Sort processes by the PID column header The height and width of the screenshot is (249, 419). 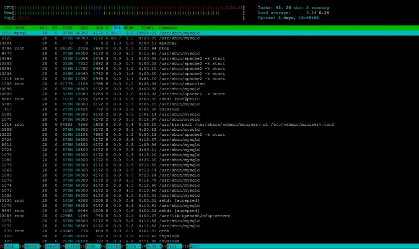[x=8, y=28]
